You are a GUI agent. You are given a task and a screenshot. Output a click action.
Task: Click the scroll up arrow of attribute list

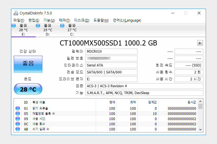(x=201, y=102)
